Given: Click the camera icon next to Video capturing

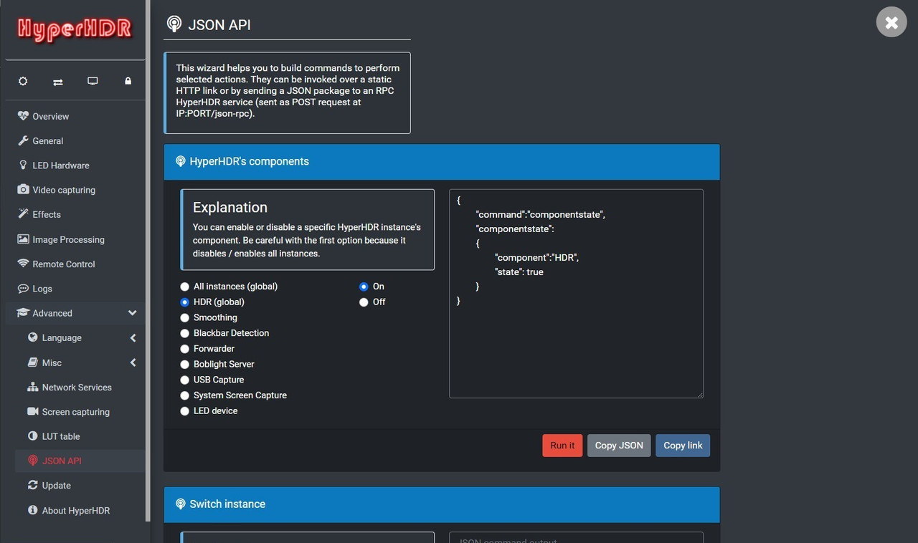Looking at the screenshot, I should (x=23, y=190).
